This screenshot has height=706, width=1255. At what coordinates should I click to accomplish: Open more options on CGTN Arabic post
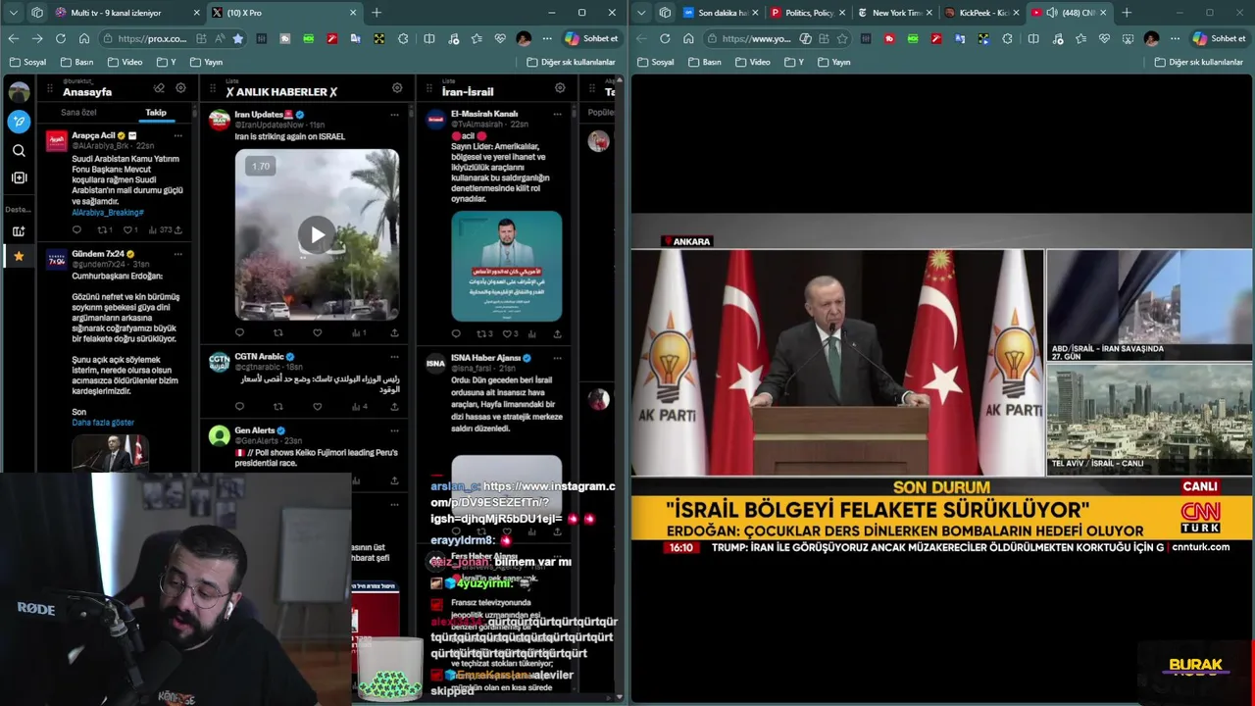click(394, 357)
